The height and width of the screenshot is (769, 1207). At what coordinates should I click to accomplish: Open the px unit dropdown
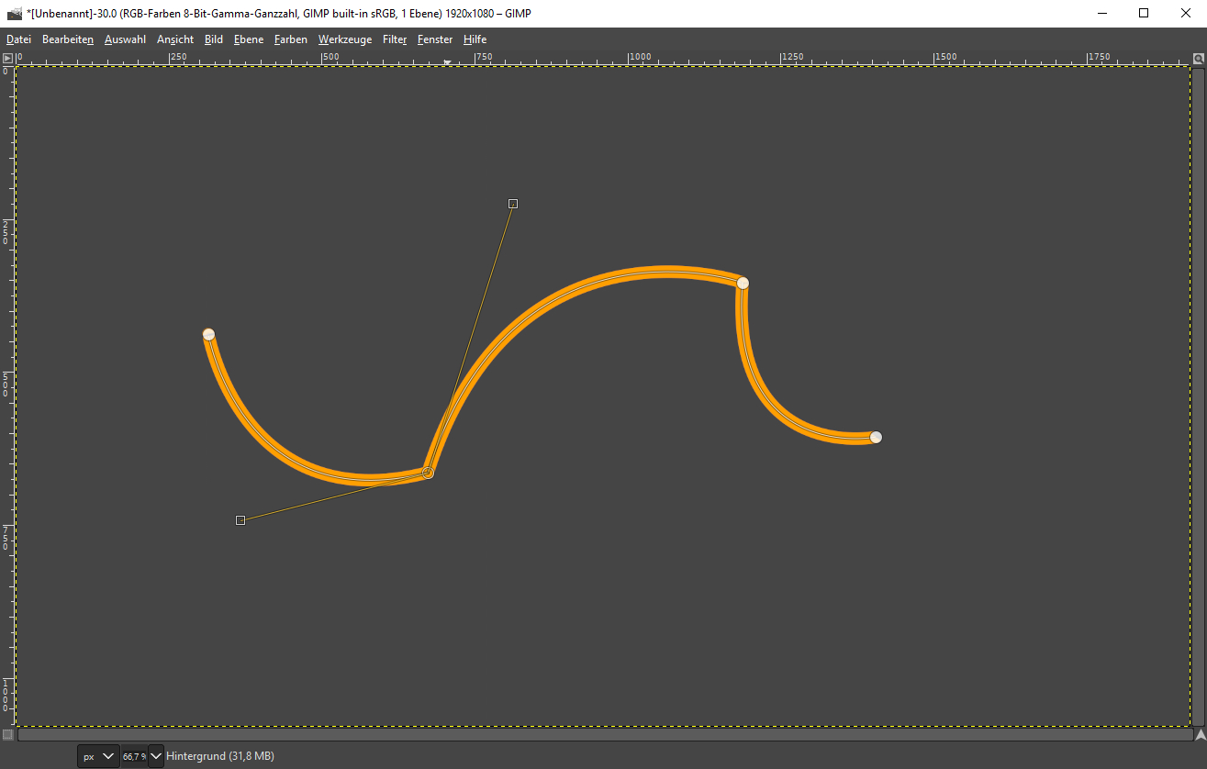pos(98,756)
